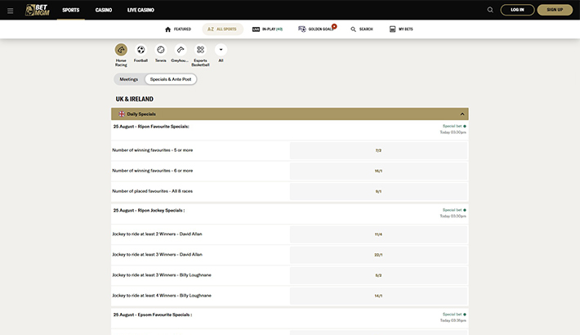580x335 pixels.
Task: Click the BetMGM lion logo
Action: (x=37, y=10)
